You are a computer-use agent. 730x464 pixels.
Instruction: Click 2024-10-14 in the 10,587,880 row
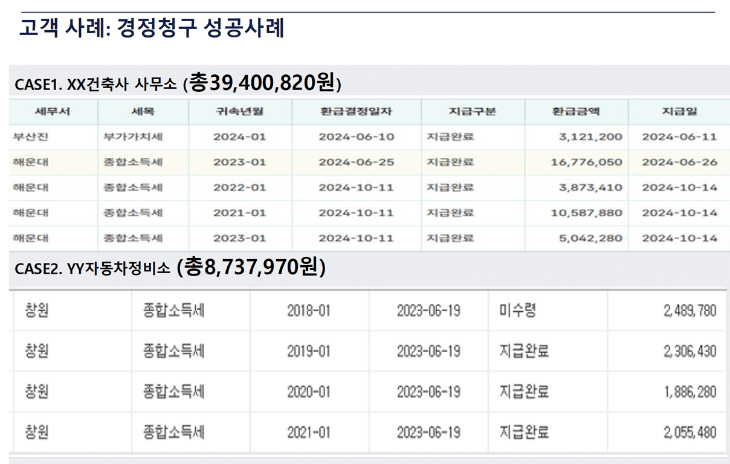click(680, 213)
